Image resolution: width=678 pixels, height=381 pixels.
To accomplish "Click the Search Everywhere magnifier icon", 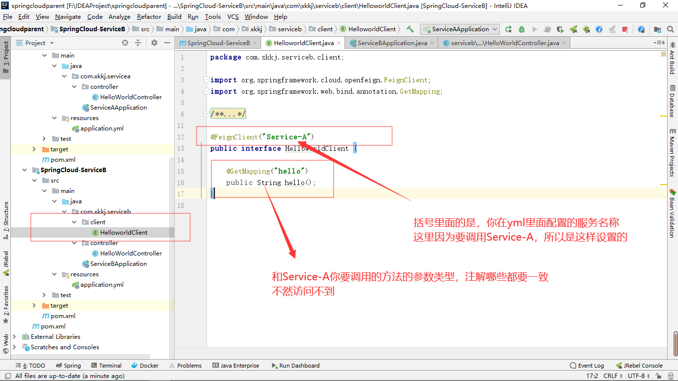I will [x=671, y=29].
